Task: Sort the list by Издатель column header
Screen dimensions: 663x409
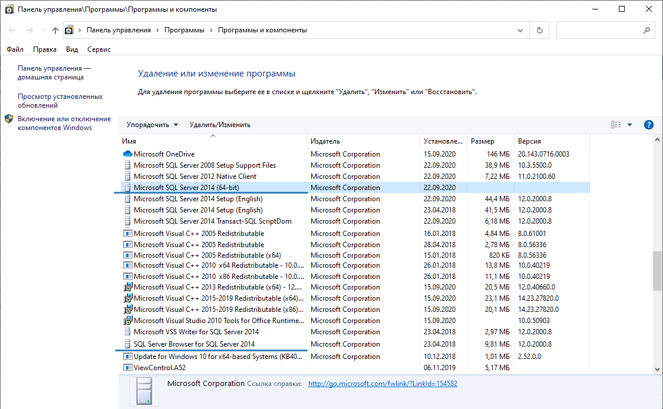Action: [x=325, y=141]
